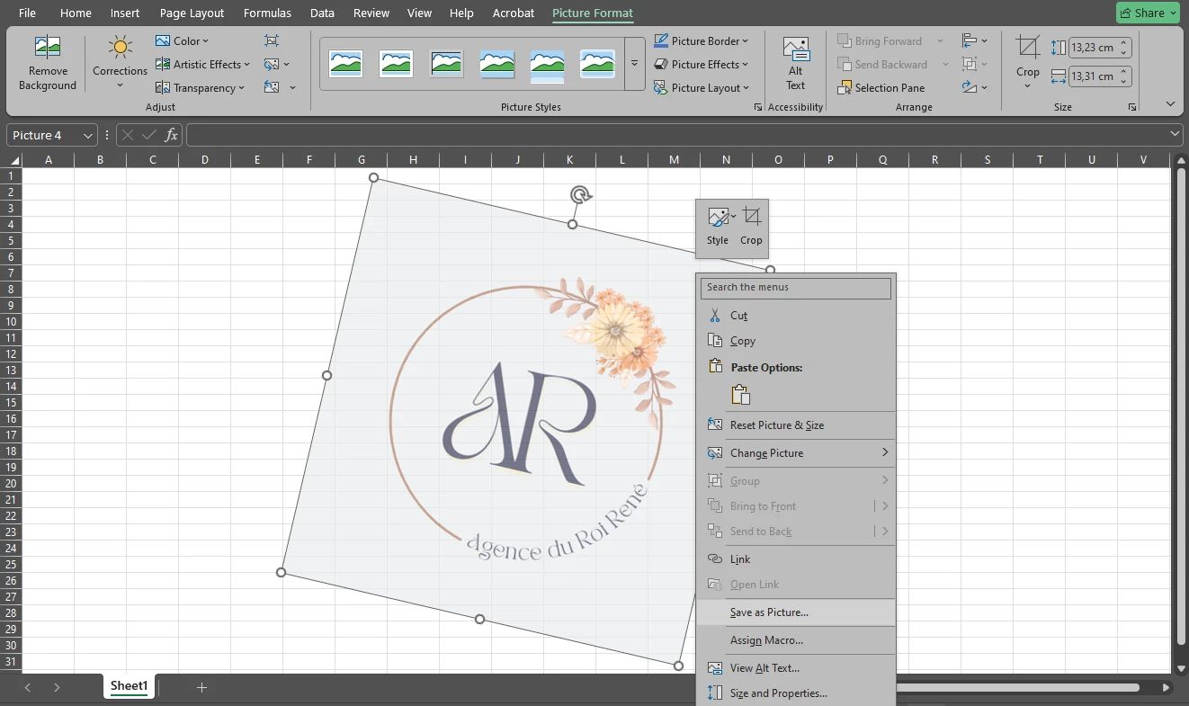Open Size and Properties...

[x=796, y=693]
